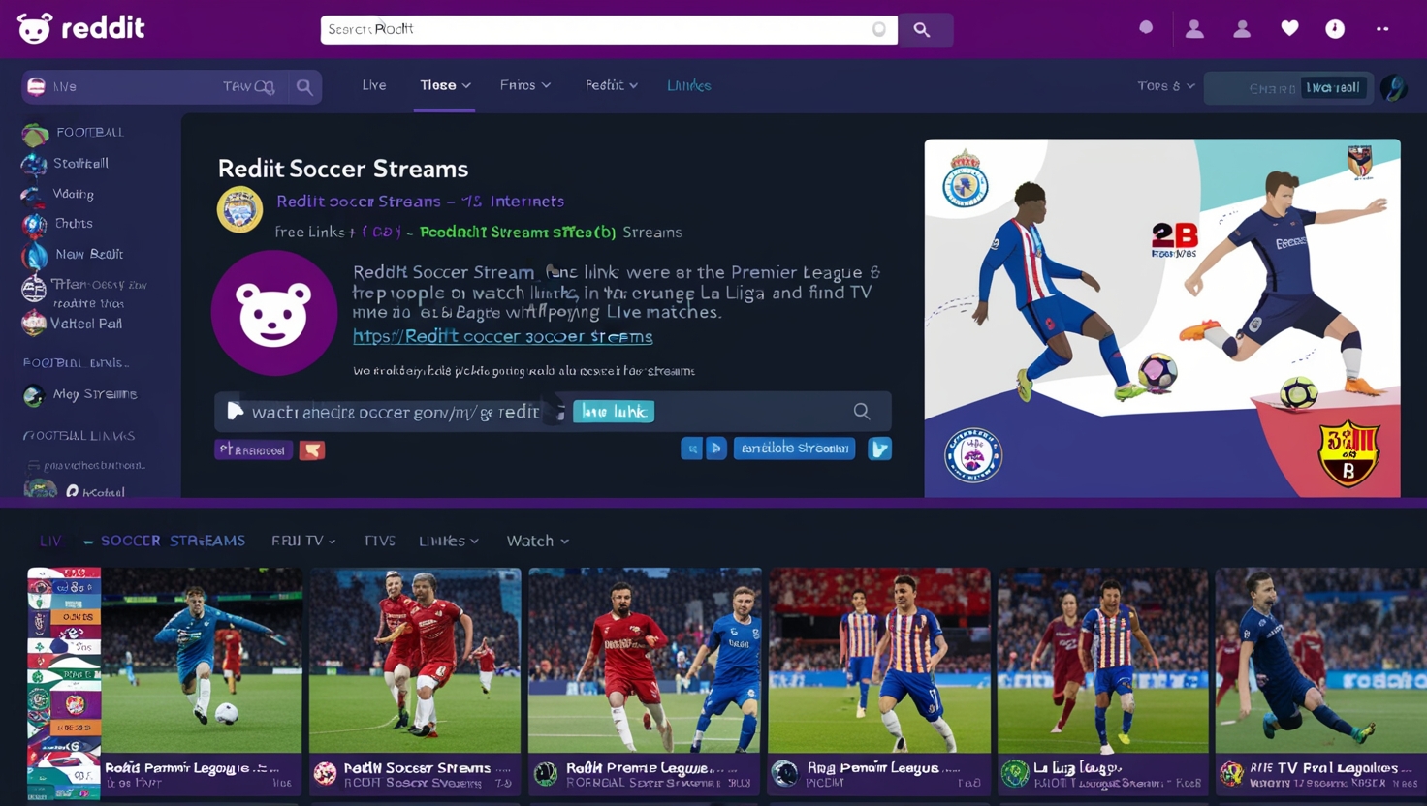
Task: Click the play arrow icon in the watch bar
Action: coord(235,411)
